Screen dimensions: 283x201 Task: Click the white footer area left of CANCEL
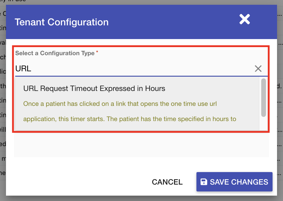[x=75, y=182]
